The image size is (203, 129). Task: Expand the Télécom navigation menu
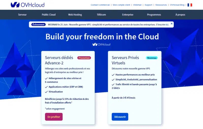click(101, 15)
